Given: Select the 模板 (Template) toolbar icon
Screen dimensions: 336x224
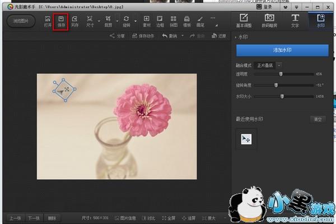Looking at the screenshot, I should coord(187,21).
